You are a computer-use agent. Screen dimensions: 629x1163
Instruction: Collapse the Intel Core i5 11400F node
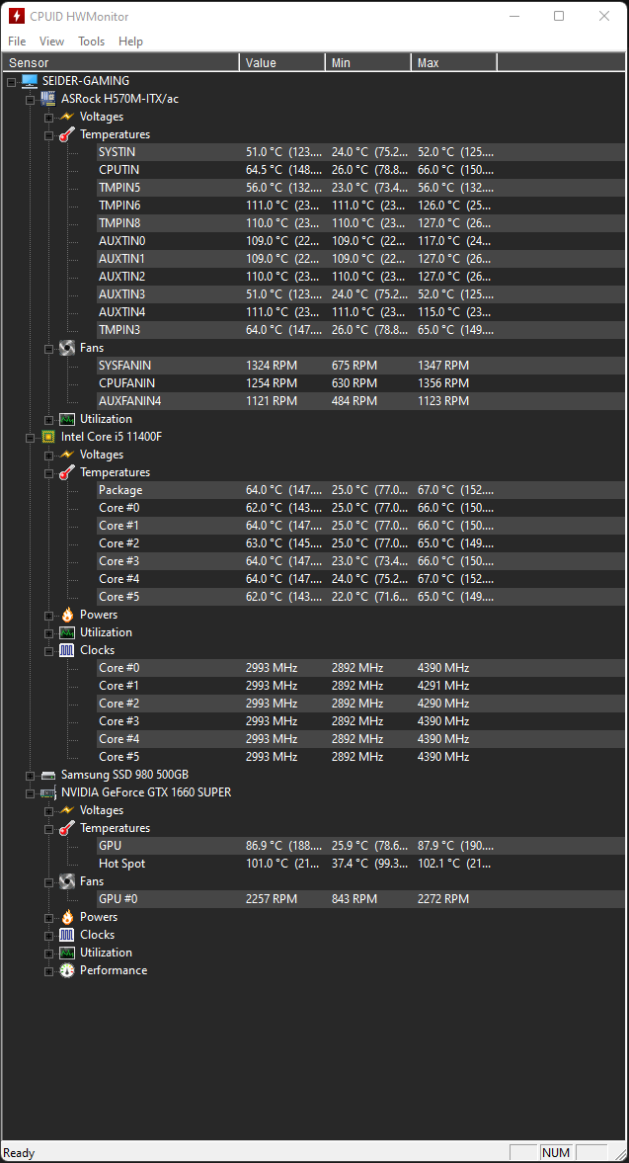click(x=30, y=436)
